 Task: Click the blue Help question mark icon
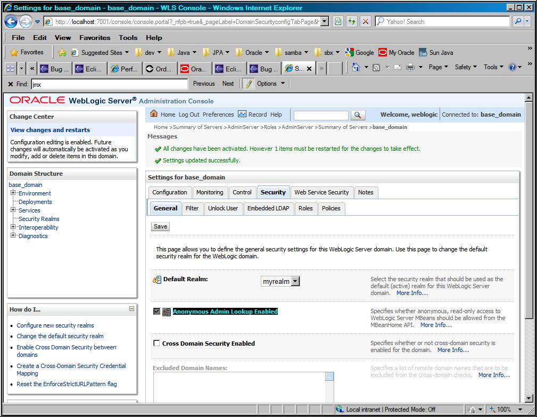[513, 68]
